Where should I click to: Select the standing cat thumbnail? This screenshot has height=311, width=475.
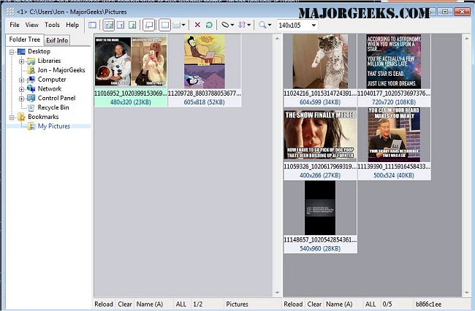click(320, 61)
